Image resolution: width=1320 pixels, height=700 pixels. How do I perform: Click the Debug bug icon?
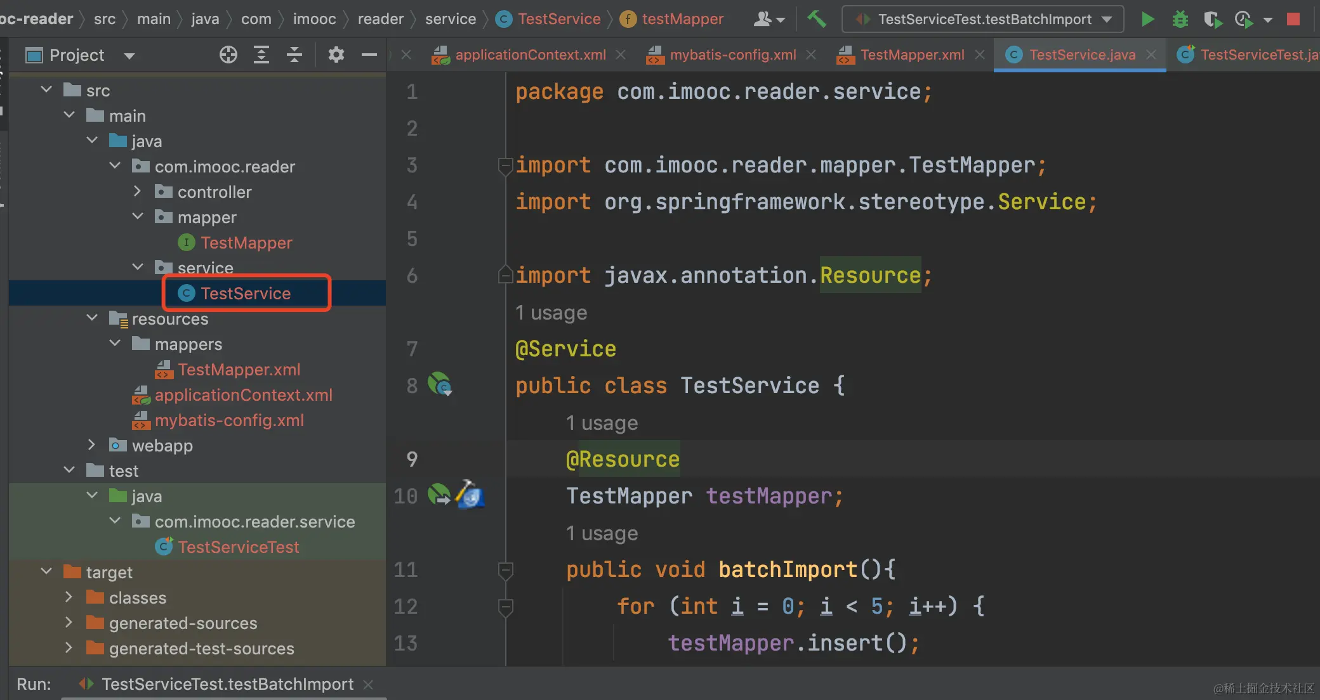(1180, 19)
